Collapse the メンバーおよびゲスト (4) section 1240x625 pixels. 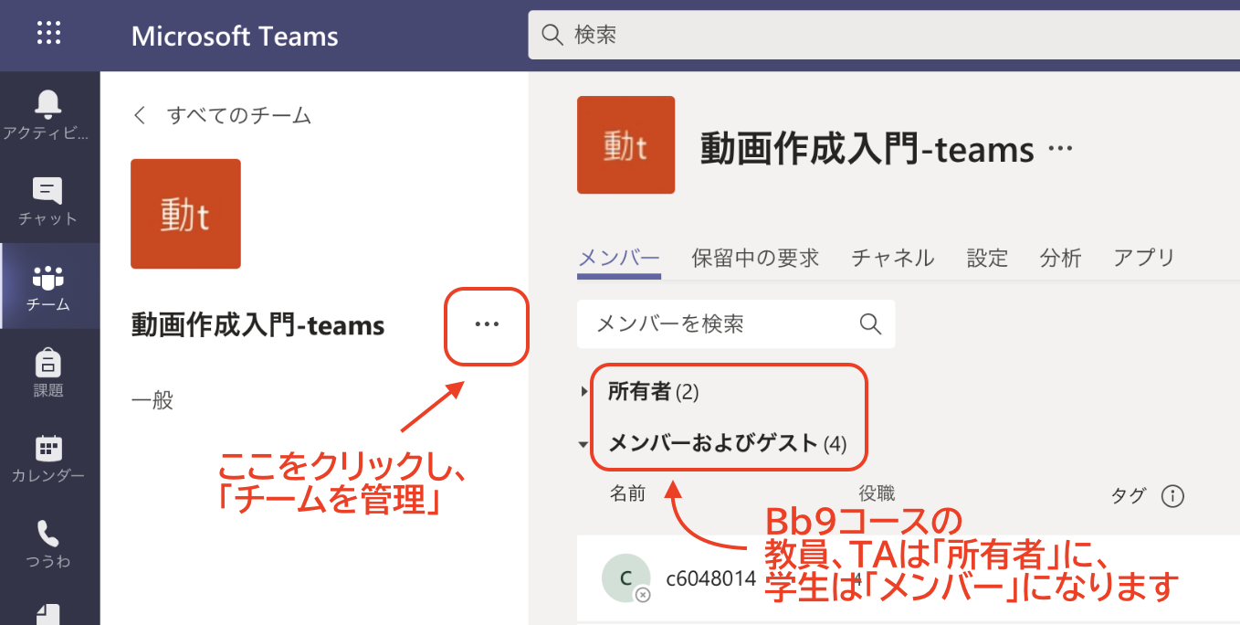[584, 445]
